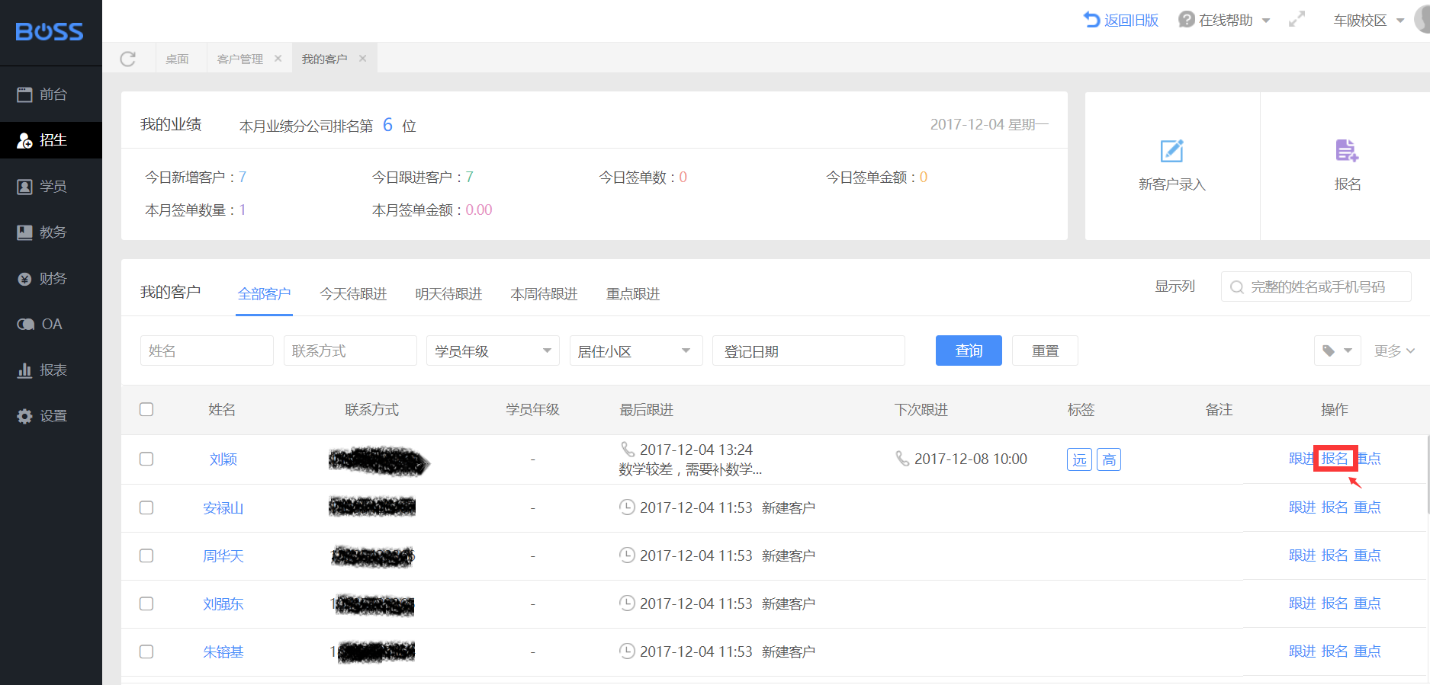Check the box for 周华天
The height and width of the screenshot is (685, 1430).
tap(146, 555)
